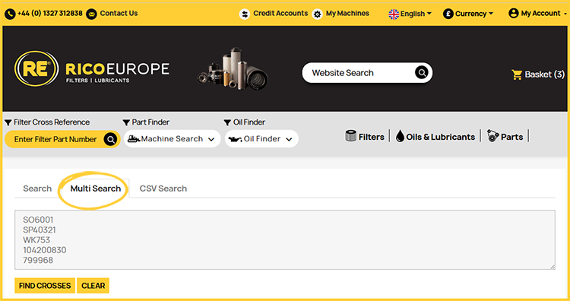570x301 pixels.
Task: Switch to the Search tab
Action: (37, 189)
